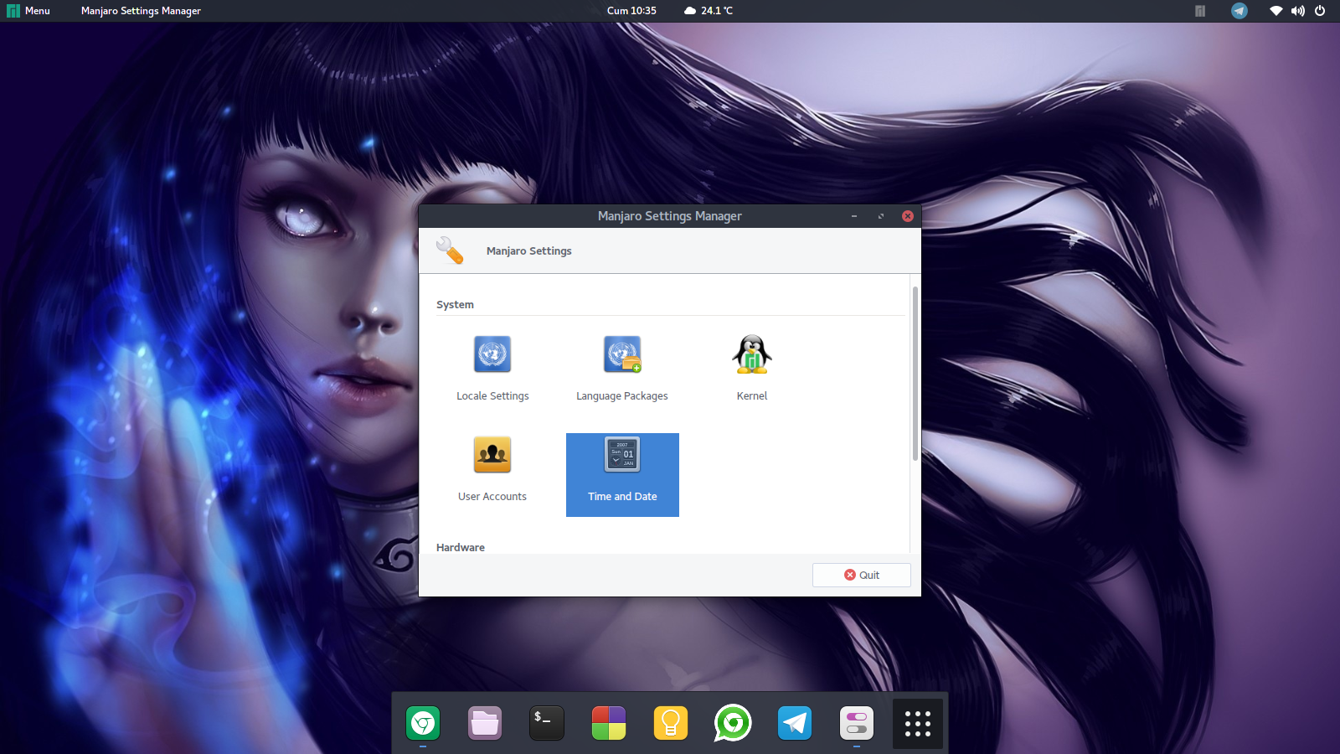The height and width of the screenshot is (754, 1340).
Task: Open the volume speaker indicator
Action: [1298, 11]
